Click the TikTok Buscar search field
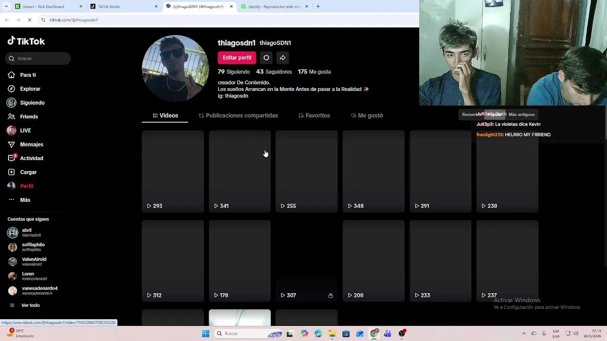The height and width of the screenshot is (341, 607). coord(38,58)
